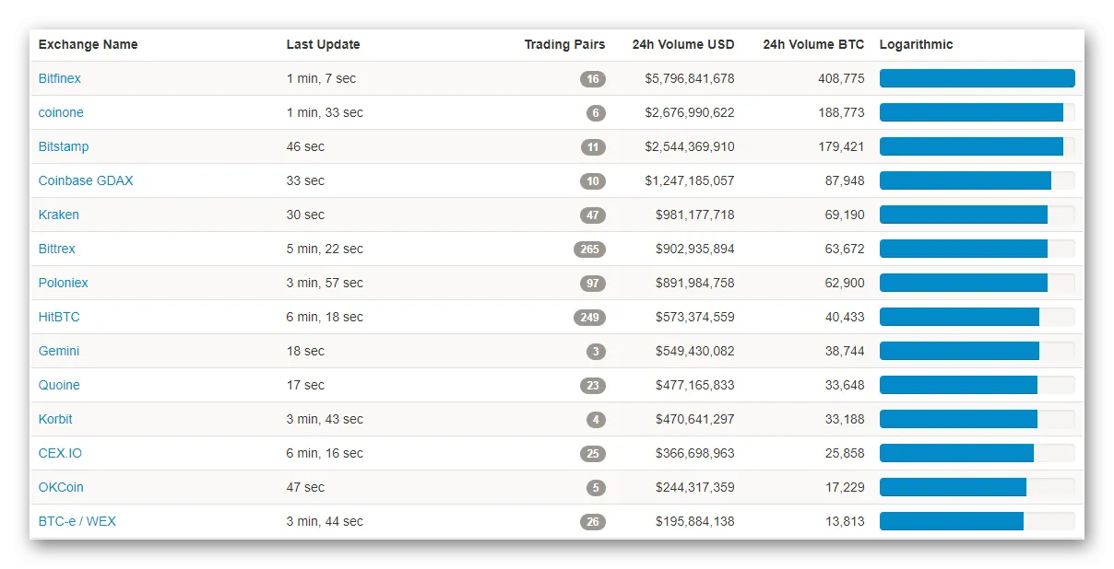
Task: Open the BTC-e / WEX link
Action: (x=77, y=521)
